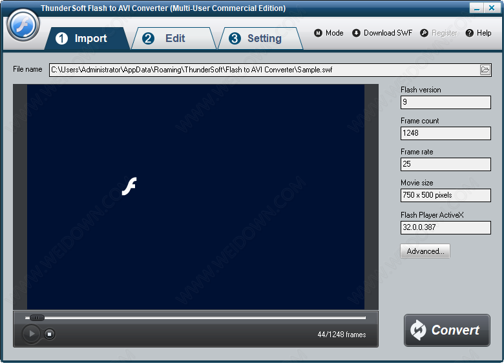The width and height of the screenshot is (504, 363).
Task: Open the Help menu
Action: 479,33
